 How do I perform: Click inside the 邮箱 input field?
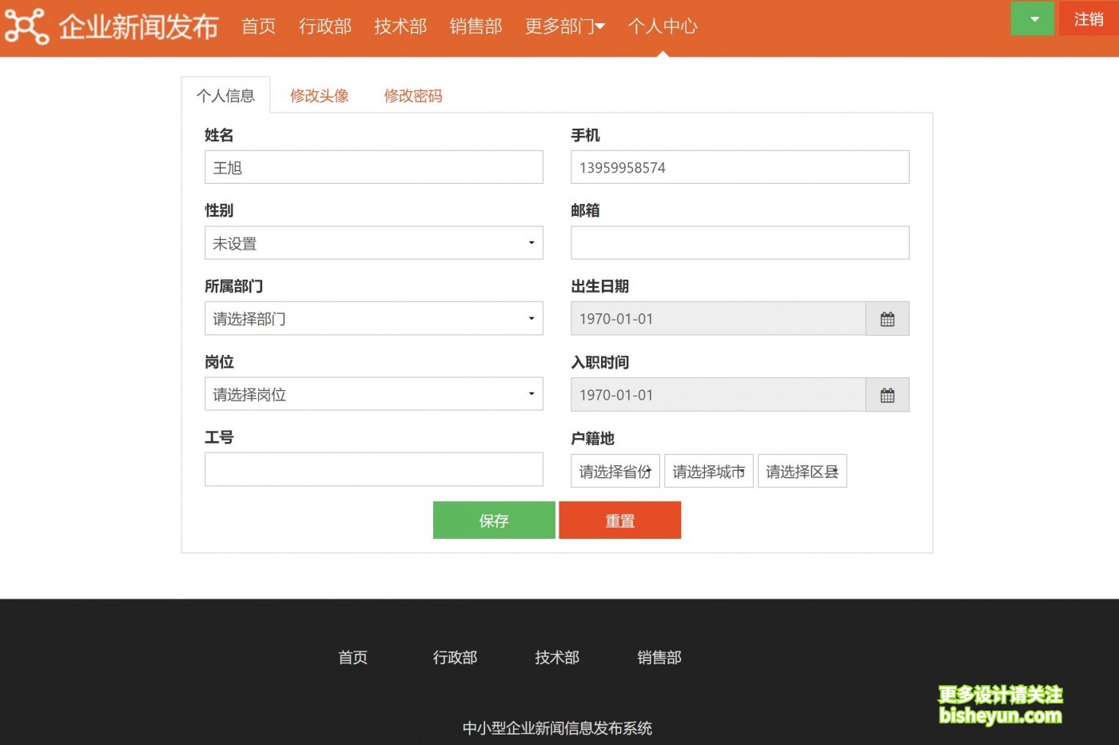(x=739, y=242)
